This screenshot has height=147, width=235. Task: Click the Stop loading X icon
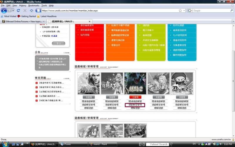25,11
